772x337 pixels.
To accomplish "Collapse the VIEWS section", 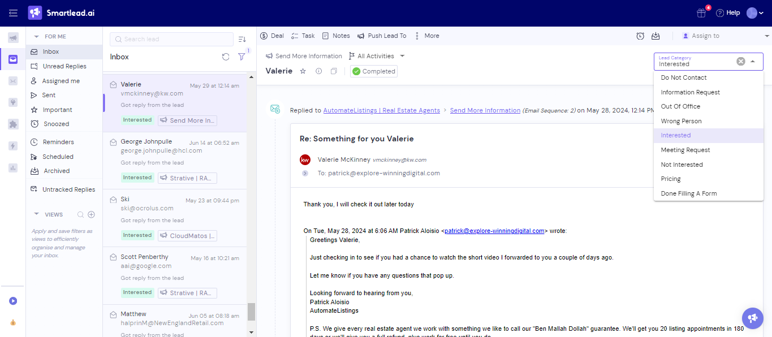I will coord(37,214).
